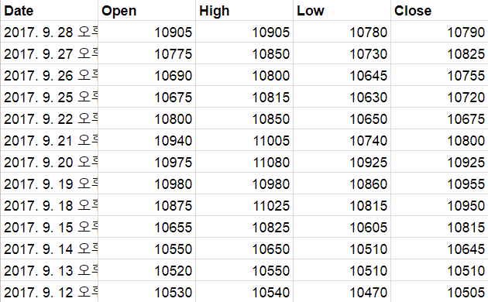The image size is (488, 302).
Task: Select Close value 10720 in 9. 25 row
Action: [439, 97]
